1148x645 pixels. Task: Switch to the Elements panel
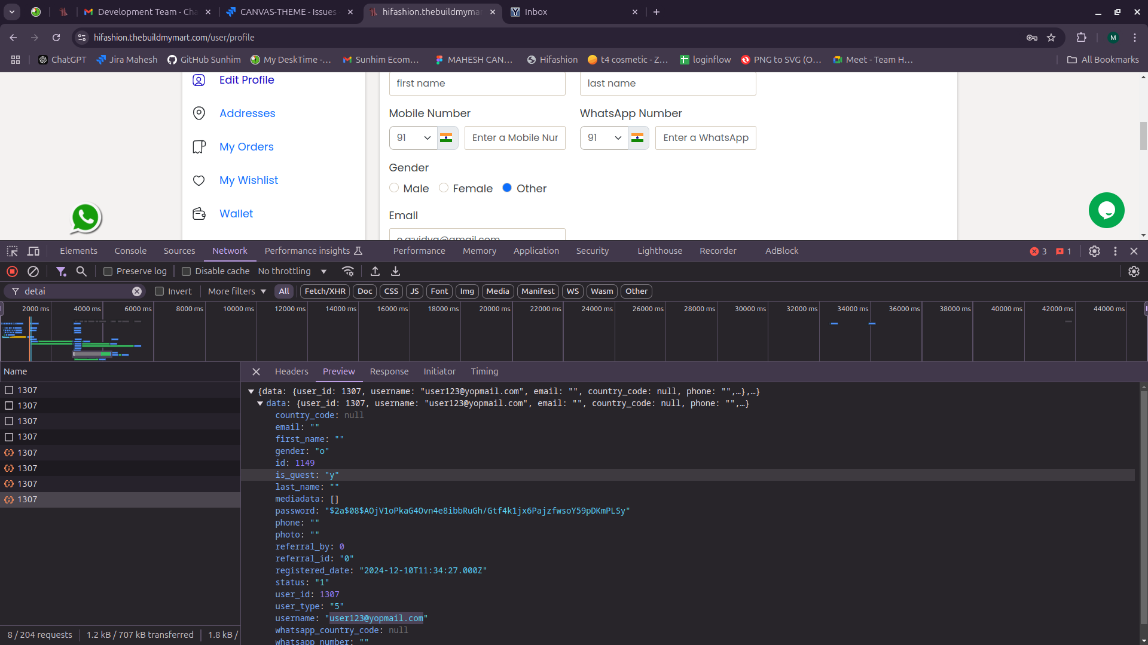[78, 251]
